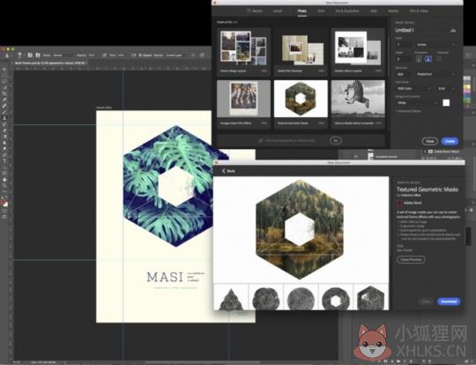Toggle pressure for size in options bar

[x=202, y=56]
